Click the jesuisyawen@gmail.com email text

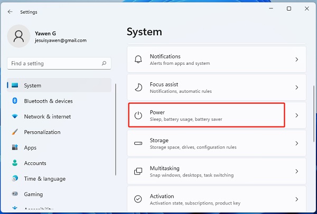pos(61,41)
